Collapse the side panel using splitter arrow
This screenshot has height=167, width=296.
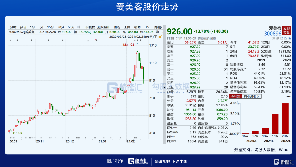click(x=164, y=87)
